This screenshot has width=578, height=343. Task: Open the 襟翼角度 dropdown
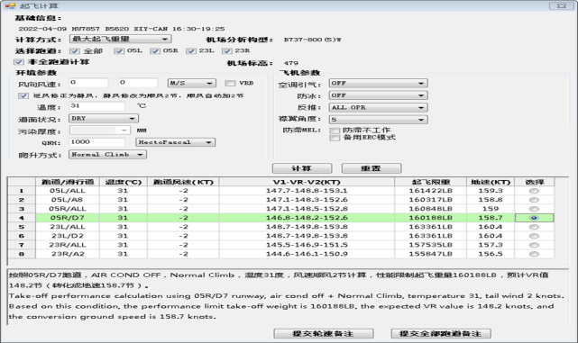pyautogui.click(x=378, y=120)
